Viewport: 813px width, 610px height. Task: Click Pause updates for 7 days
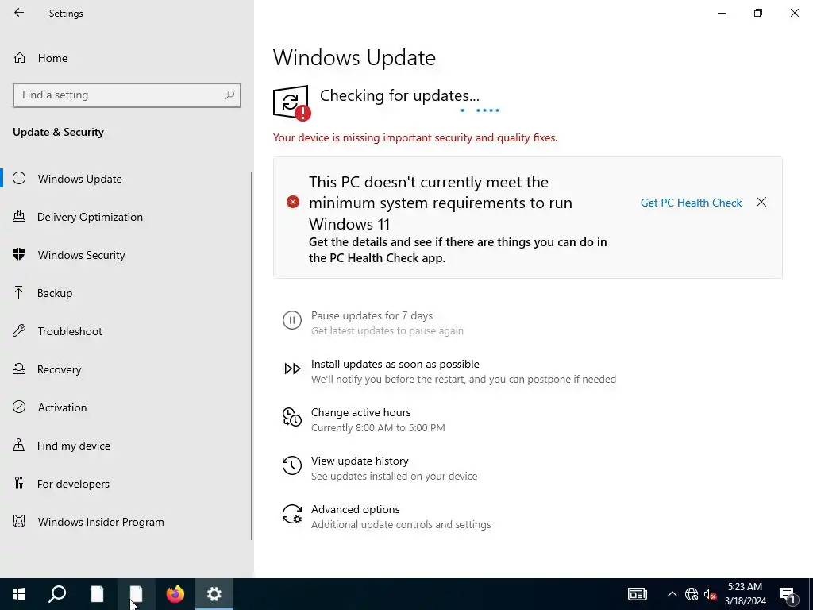372,315
